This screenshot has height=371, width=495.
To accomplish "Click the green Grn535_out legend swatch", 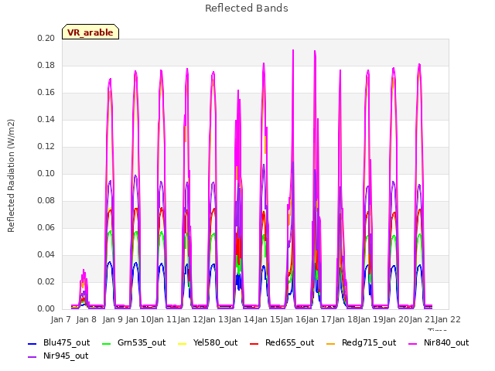I will pyautogui.click(x=107, y=343).
